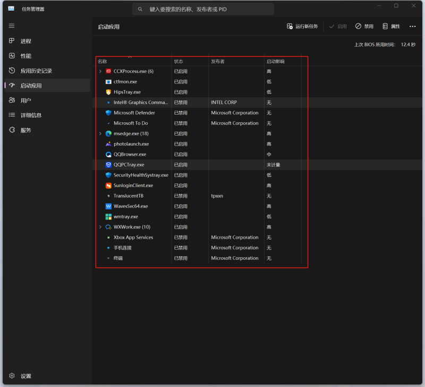Open 设置 at the sidebar bottom
Screen dimensions: 425x387
(47, 376)
